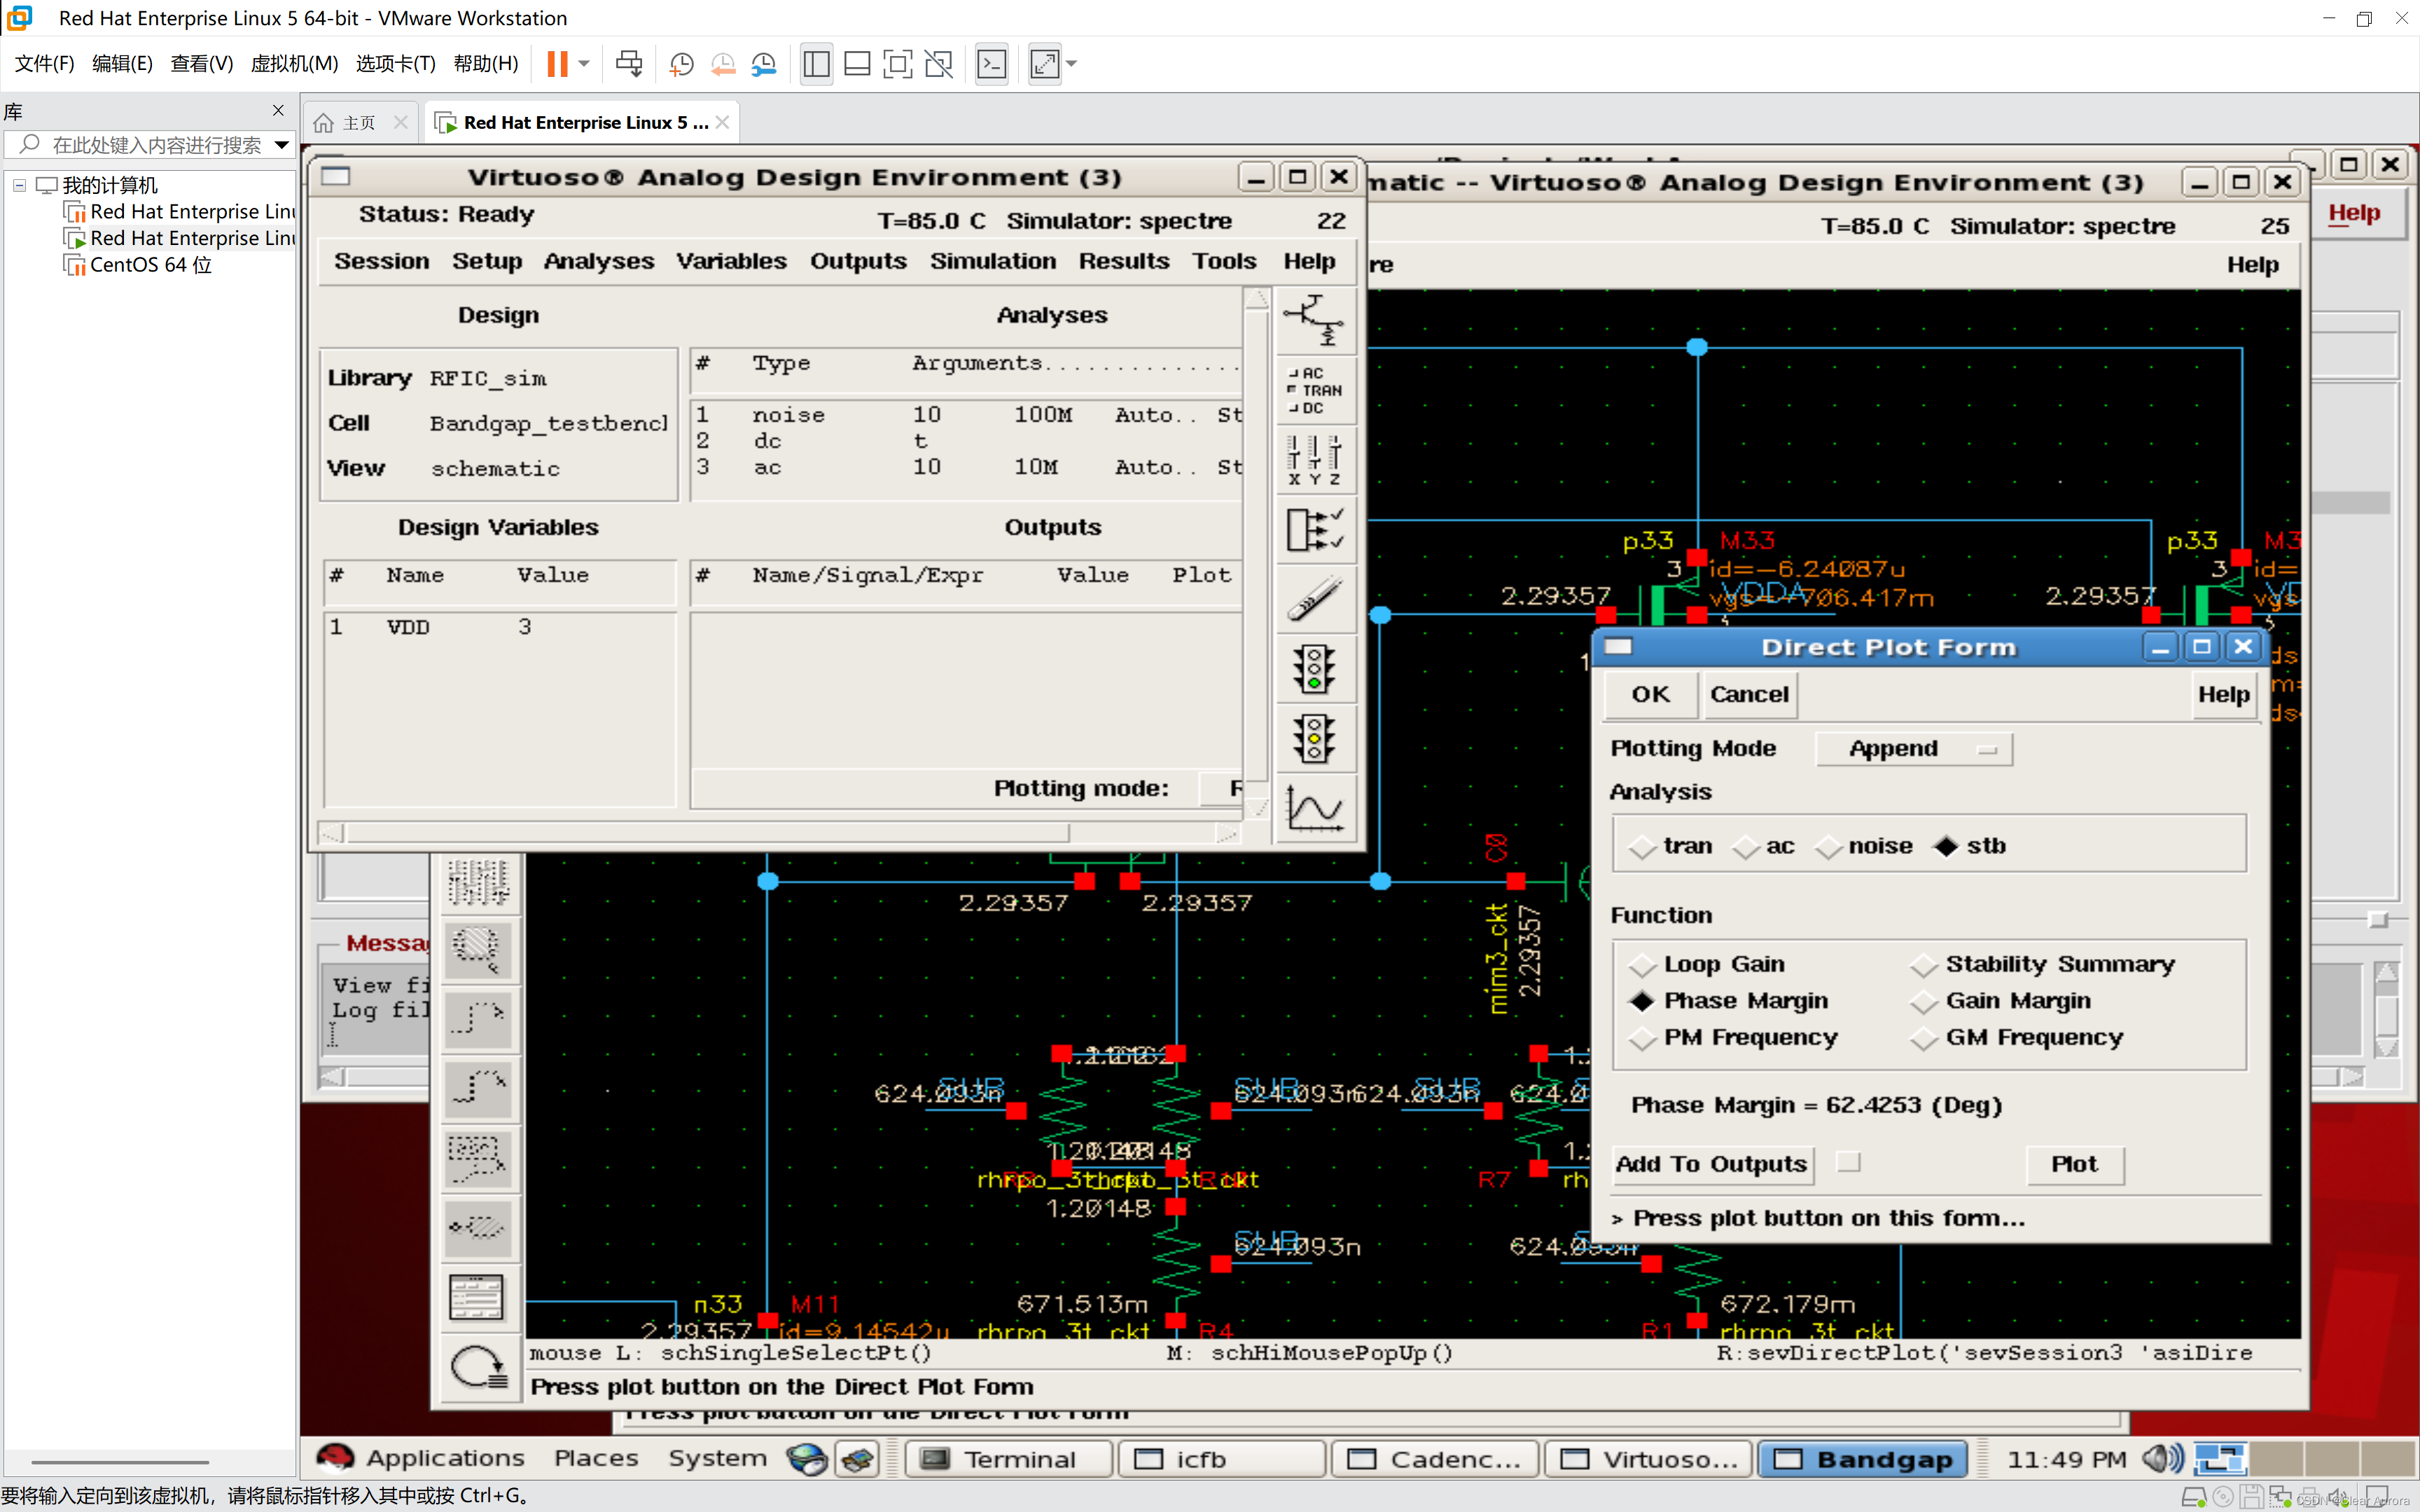Click the Setup Outputs icon
The image size is (2420, 1512).
coord(1314,529)
